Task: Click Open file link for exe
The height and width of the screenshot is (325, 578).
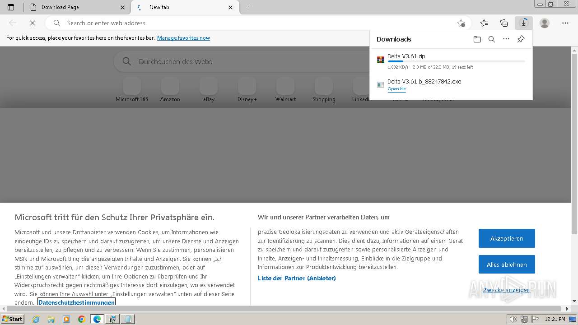Action: click(396, 89)
